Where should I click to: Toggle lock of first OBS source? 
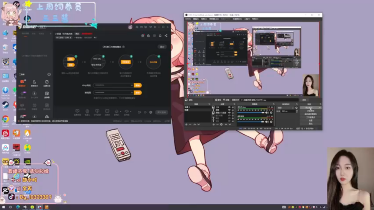click(232, 107)
